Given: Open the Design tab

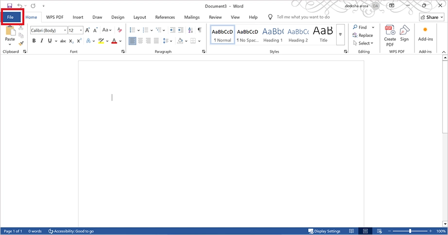Looking at the screenshot, I should point(118,17).
